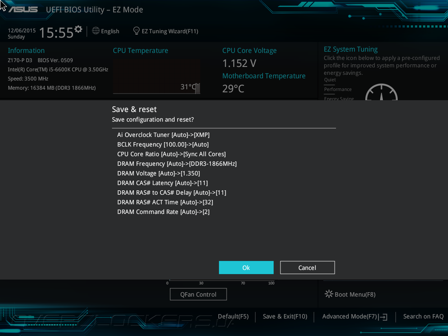The image size is (448, 336).
Task: Click the Boot Menu snowflake icon
Action: click(x=329, y=294)
